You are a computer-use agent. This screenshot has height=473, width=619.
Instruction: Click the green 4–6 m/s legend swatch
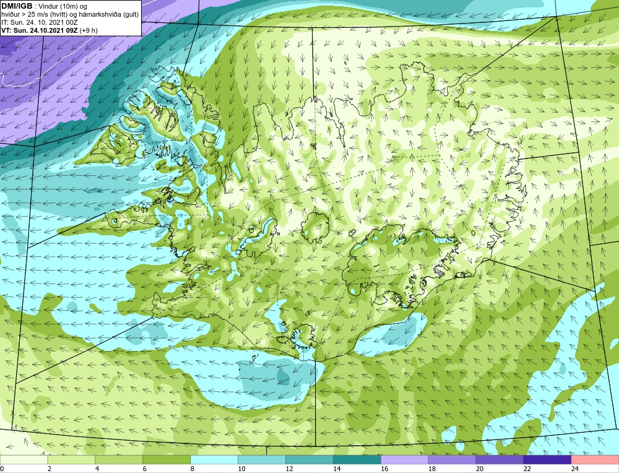119,460
